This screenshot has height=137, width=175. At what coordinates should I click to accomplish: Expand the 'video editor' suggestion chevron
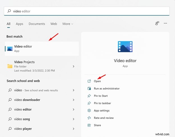73,109
